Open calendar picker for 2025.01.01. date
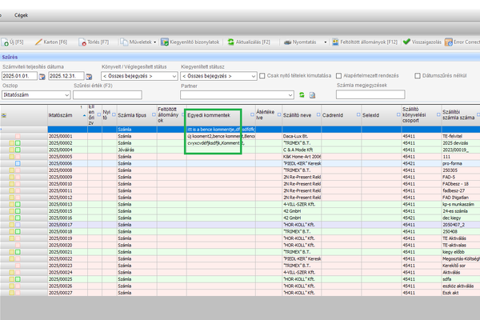 click(x=42, y=76)
